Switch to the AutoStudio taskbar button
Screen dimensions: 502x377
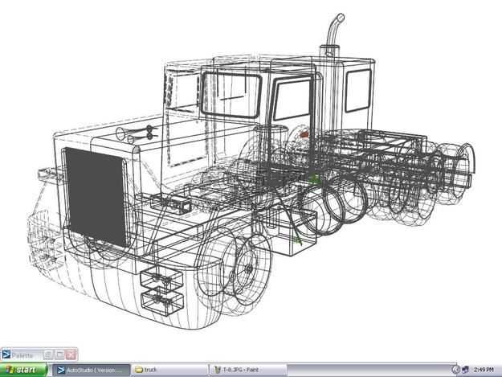point(92,370)
